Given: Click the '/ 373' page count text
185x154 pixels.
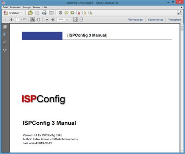Looking at the screenshot, I should pos(24,20).
